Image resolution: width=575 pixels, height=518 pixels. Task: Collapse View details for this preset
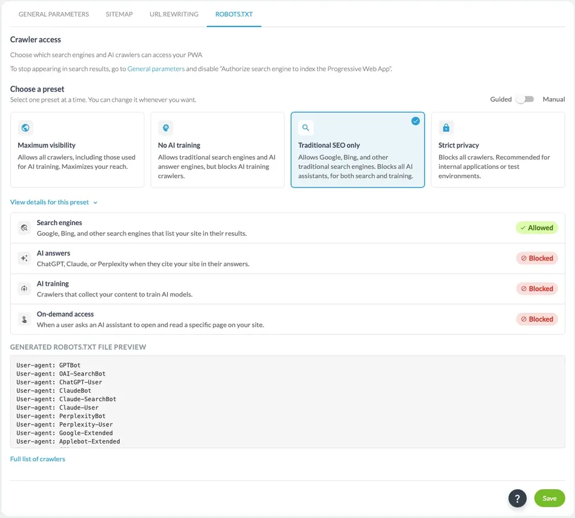[x=53, y=202]
